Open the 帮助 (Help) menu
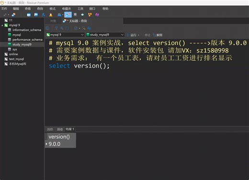The image size is (249, 180). click(x=105, y=9)
